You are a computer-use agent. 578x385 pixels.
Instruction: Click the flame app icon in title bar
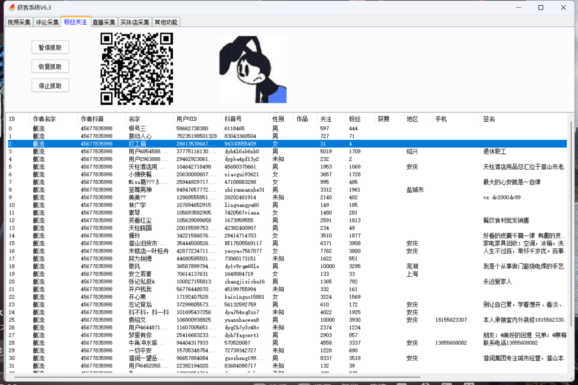point(10,7)
